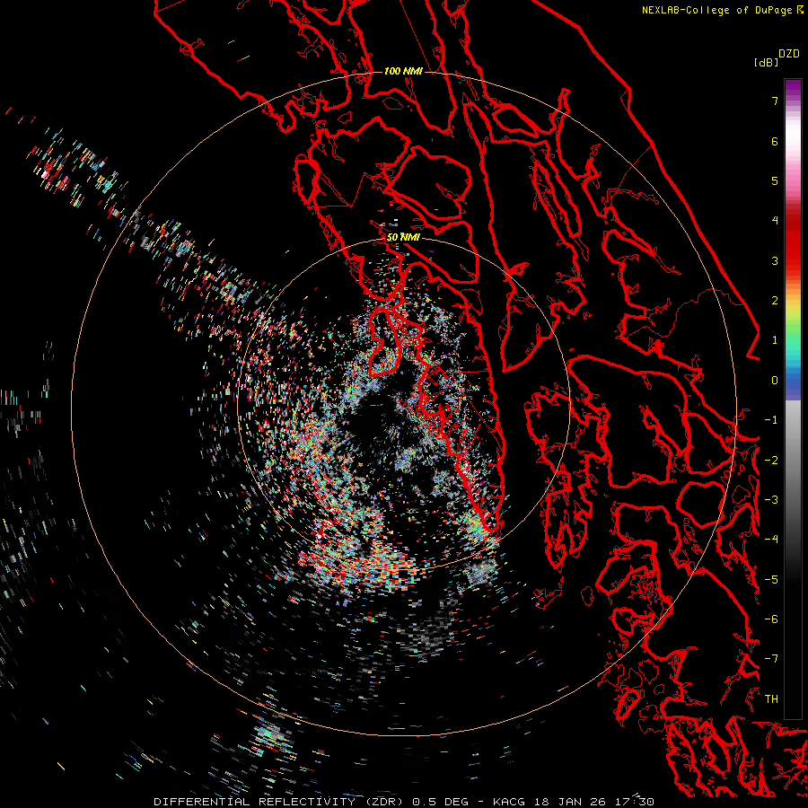The width and height of the screenshot is (808, 808).
Task: Click the -5 dB value on the scale
Action: (x=771, y=580)
